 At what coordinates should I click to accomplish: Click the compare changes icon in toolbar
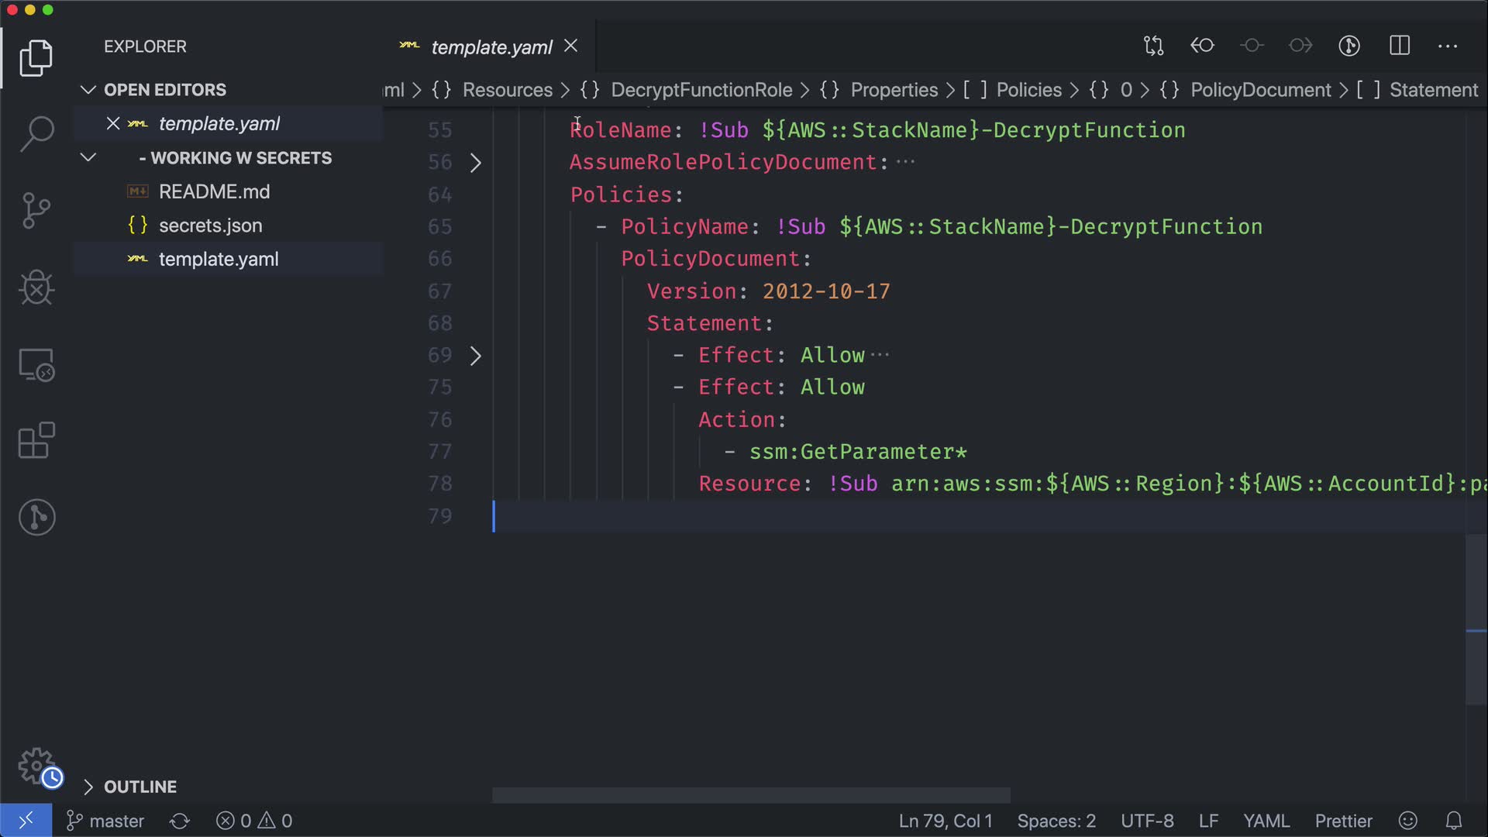(x=1153, y=46)
